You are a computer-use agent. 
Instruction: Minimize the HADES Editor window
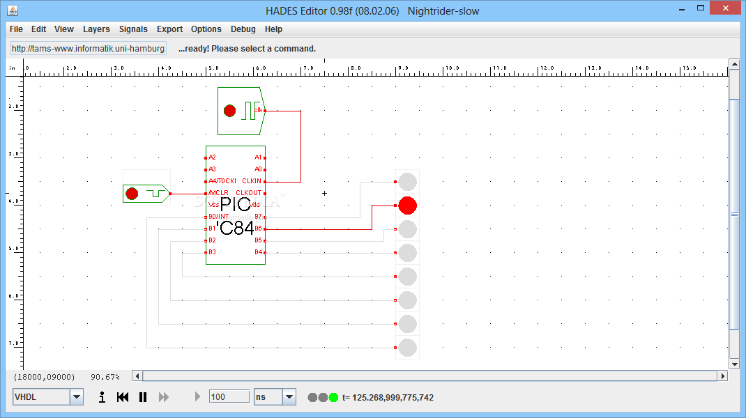[x=682, y=8]
